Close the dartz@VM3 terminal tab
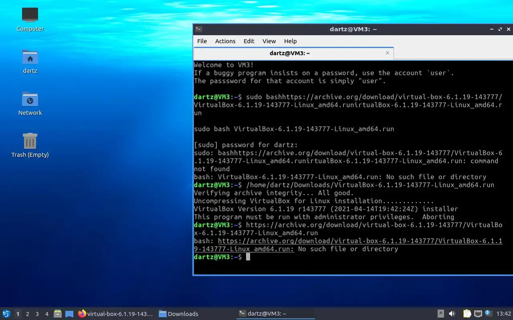513x320 pixels. (x=387, y=53)
